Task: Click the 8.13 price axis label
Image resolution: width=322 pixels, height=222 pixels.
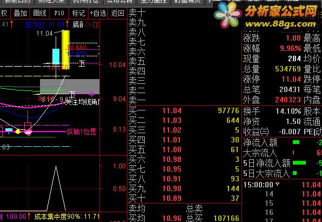Action: 119,129
